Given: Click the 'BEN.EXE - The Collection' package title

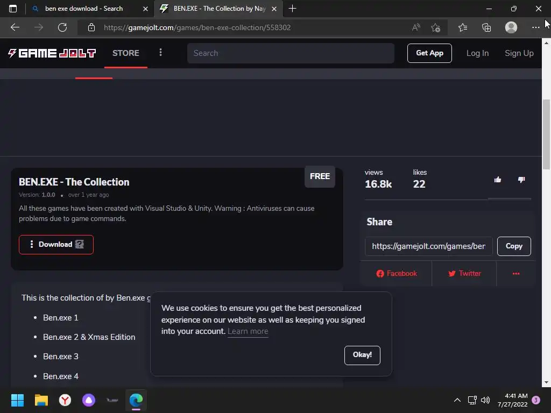Looking at the screenshot, I should point(74,182).
